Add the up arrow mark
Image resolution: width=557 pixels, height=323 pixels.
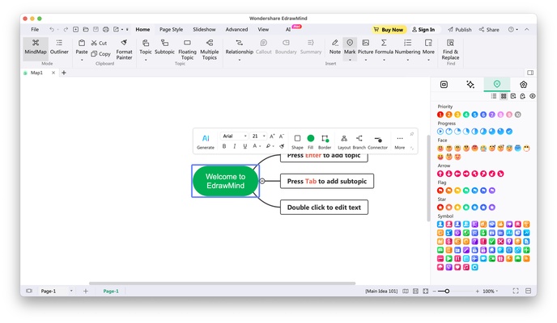pos(440,174)
